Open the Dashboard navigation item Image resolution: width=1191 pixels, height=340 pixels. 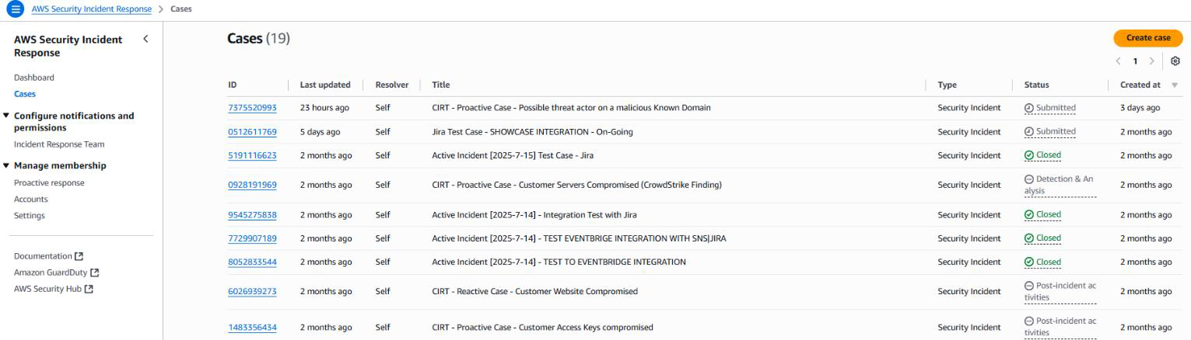click(x=34, y=78)
